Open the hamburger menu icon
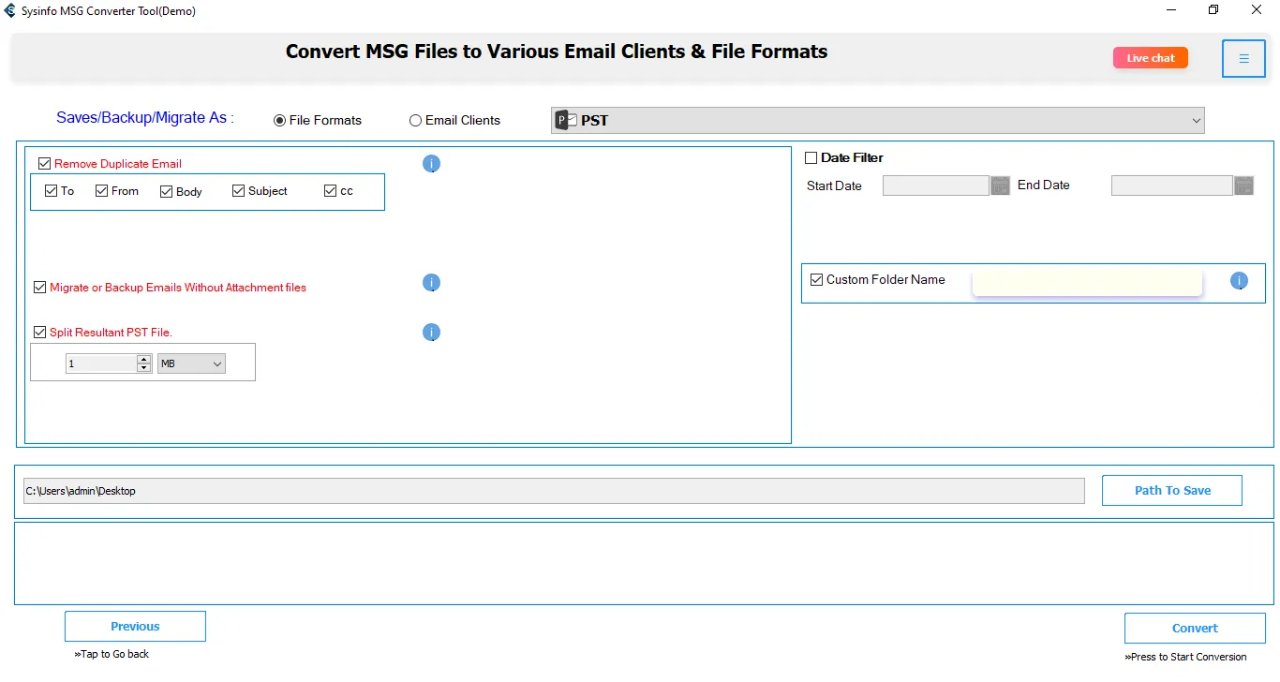This screenshot has width=1280, height=682. 1243,59
